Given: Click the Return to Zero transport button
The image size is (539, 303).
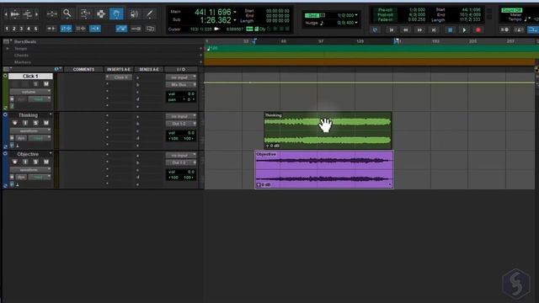Looking at the screenshot, I should point(391,30).
